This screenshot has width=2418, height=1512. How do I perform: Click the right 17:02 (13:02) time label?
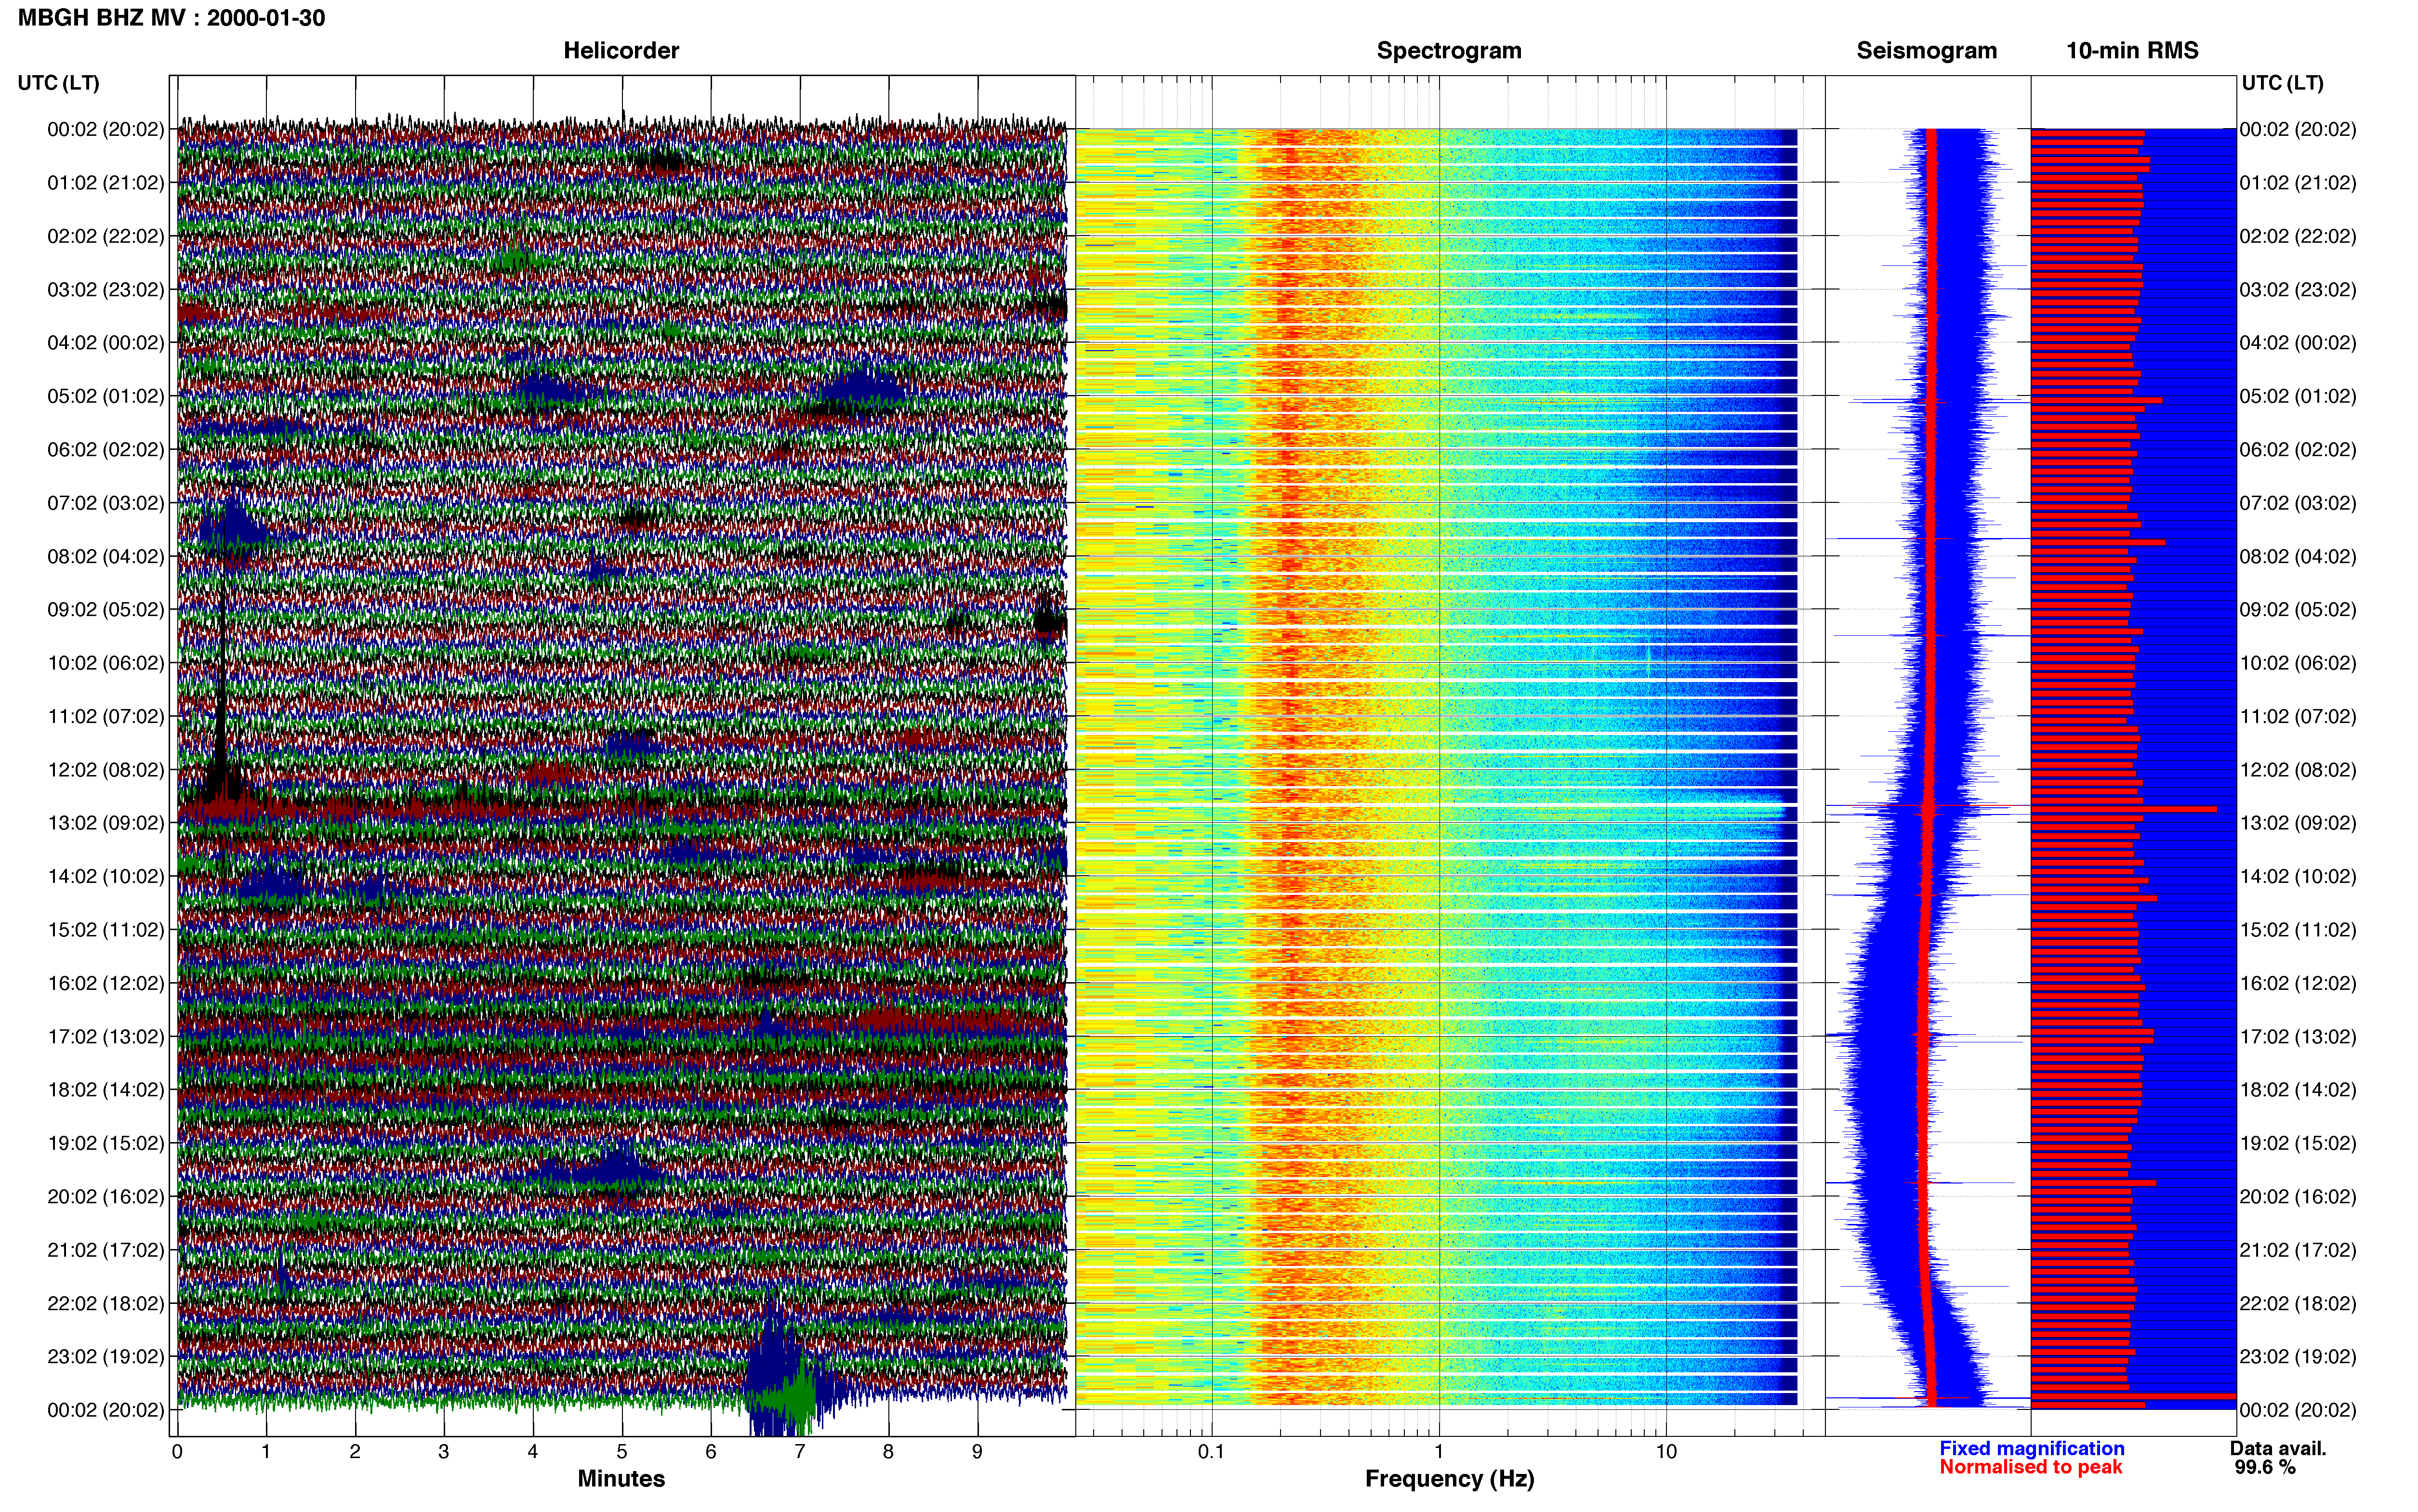click(2298, 1036)
